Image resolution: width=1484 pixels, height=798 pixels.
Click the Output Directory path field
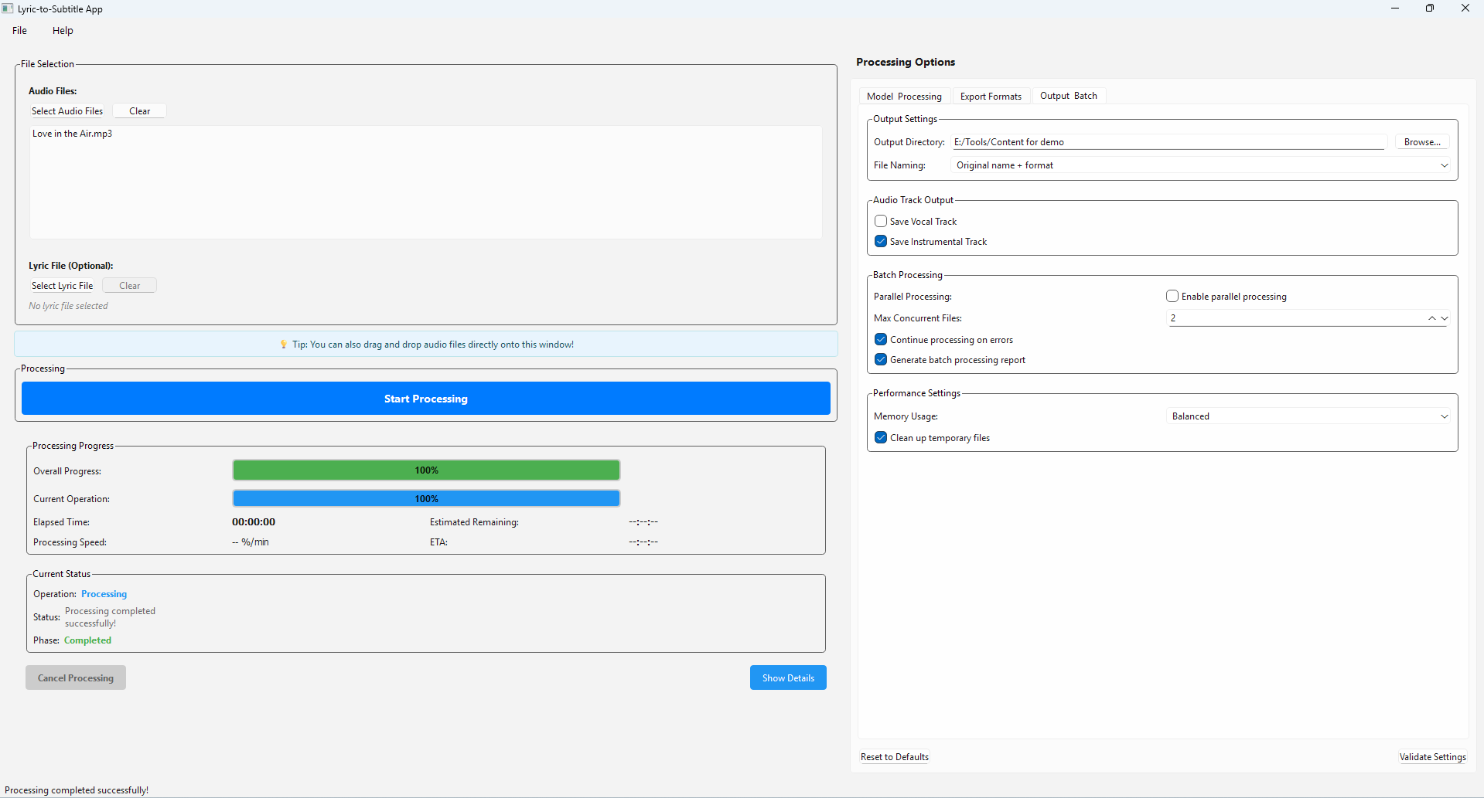(x=1168, y=142)
